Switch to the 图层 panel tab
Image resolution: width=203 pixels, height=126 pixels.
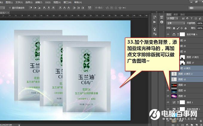click(169, 15)
